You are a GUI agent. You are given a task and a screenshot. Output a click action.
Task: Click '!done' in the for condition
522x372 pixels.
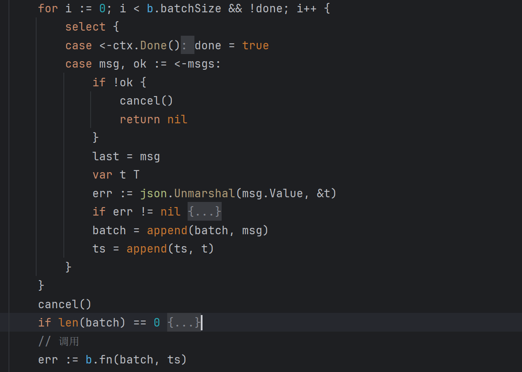coord(266,8)
